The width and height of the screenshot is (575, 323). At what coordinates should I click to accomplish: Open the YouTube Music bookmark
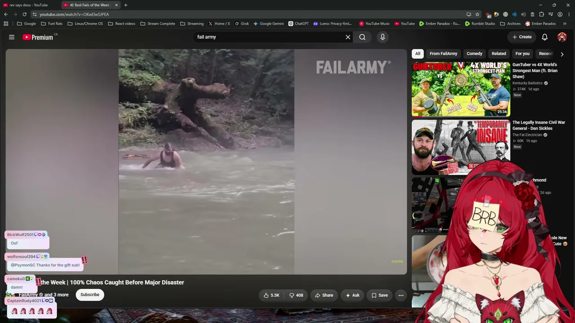coord(374,24)
